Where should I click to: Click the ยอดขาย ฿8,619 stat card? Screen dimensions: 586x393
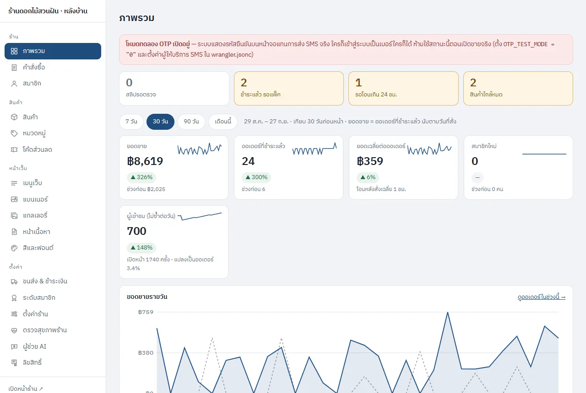coord(174,167)
